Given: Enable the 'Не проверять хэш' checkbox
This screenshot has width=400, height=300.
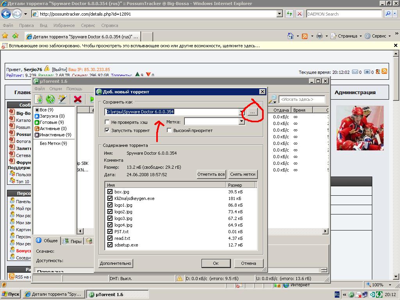Looking at the screenshot, I should tap(107, 122).
